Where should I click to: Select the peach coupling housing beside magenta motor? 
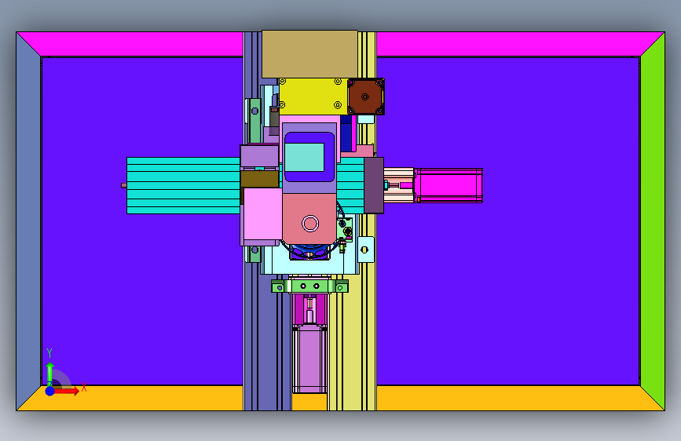[399, 185]
